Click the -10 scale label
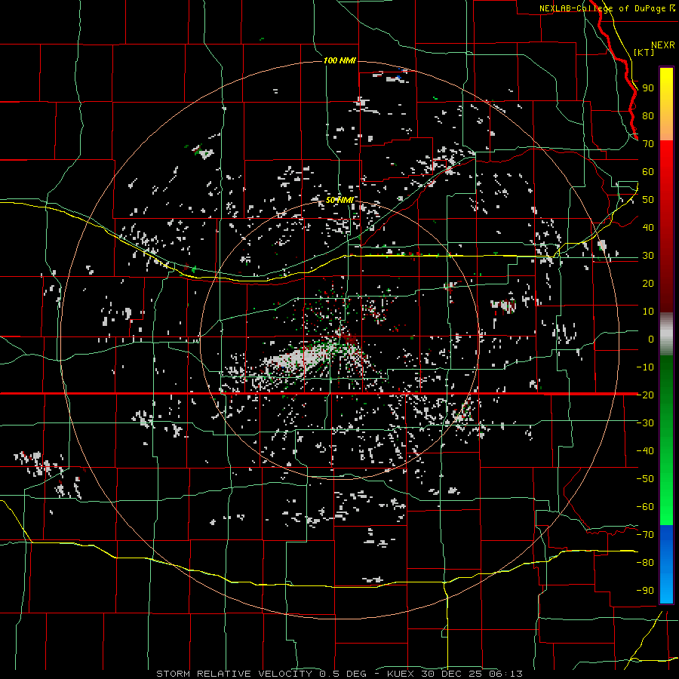Screen dimensions: 679x679 point(645,367)
